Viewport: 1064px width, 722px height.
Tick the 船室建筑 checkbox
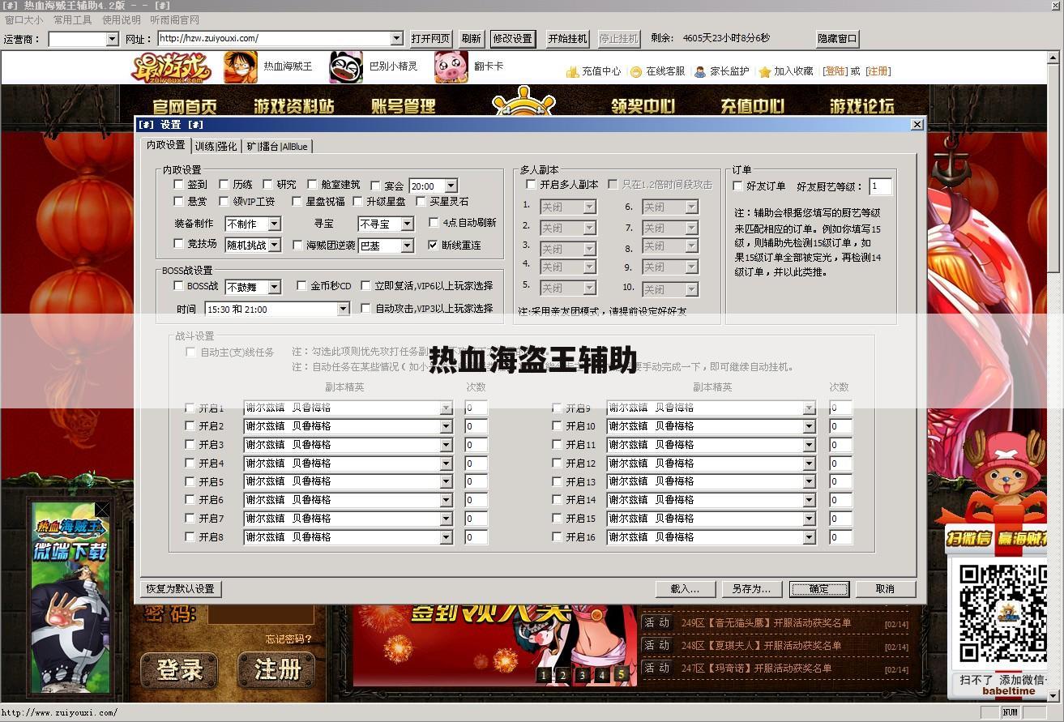(312, 185)
